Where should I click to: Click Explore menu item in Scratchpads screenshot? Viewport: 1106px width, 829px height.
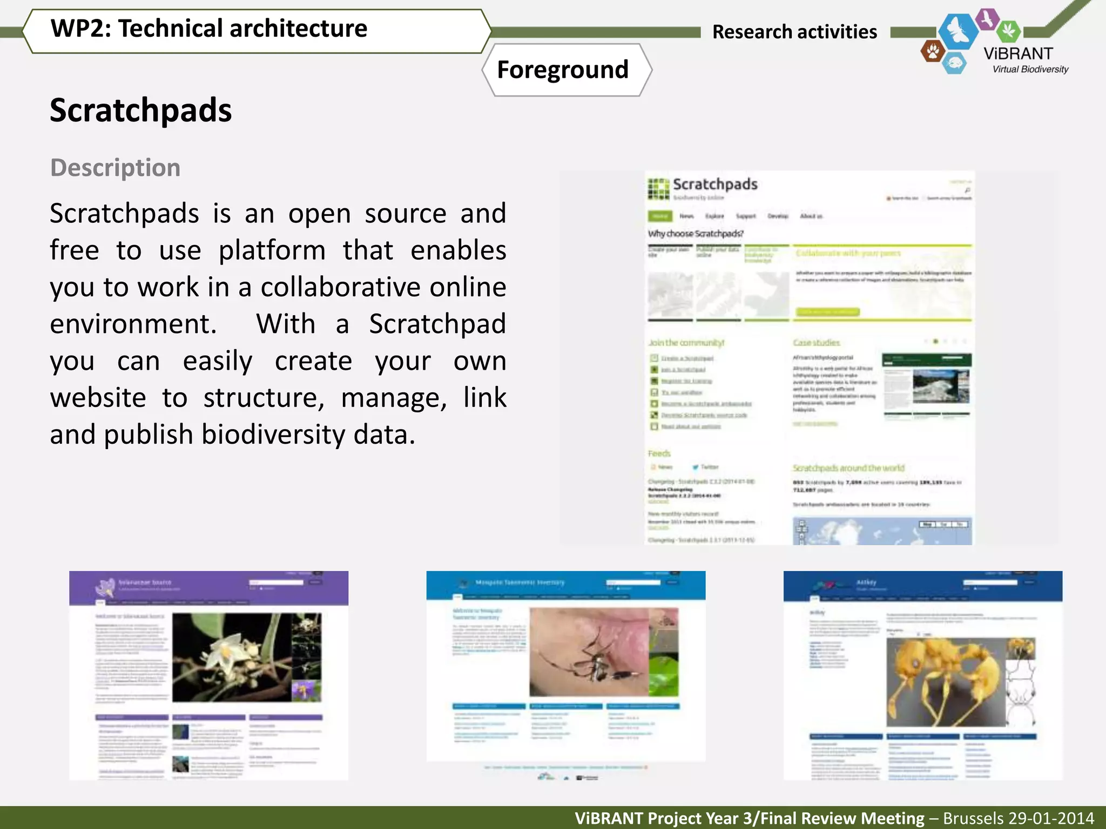coord(714,216)
